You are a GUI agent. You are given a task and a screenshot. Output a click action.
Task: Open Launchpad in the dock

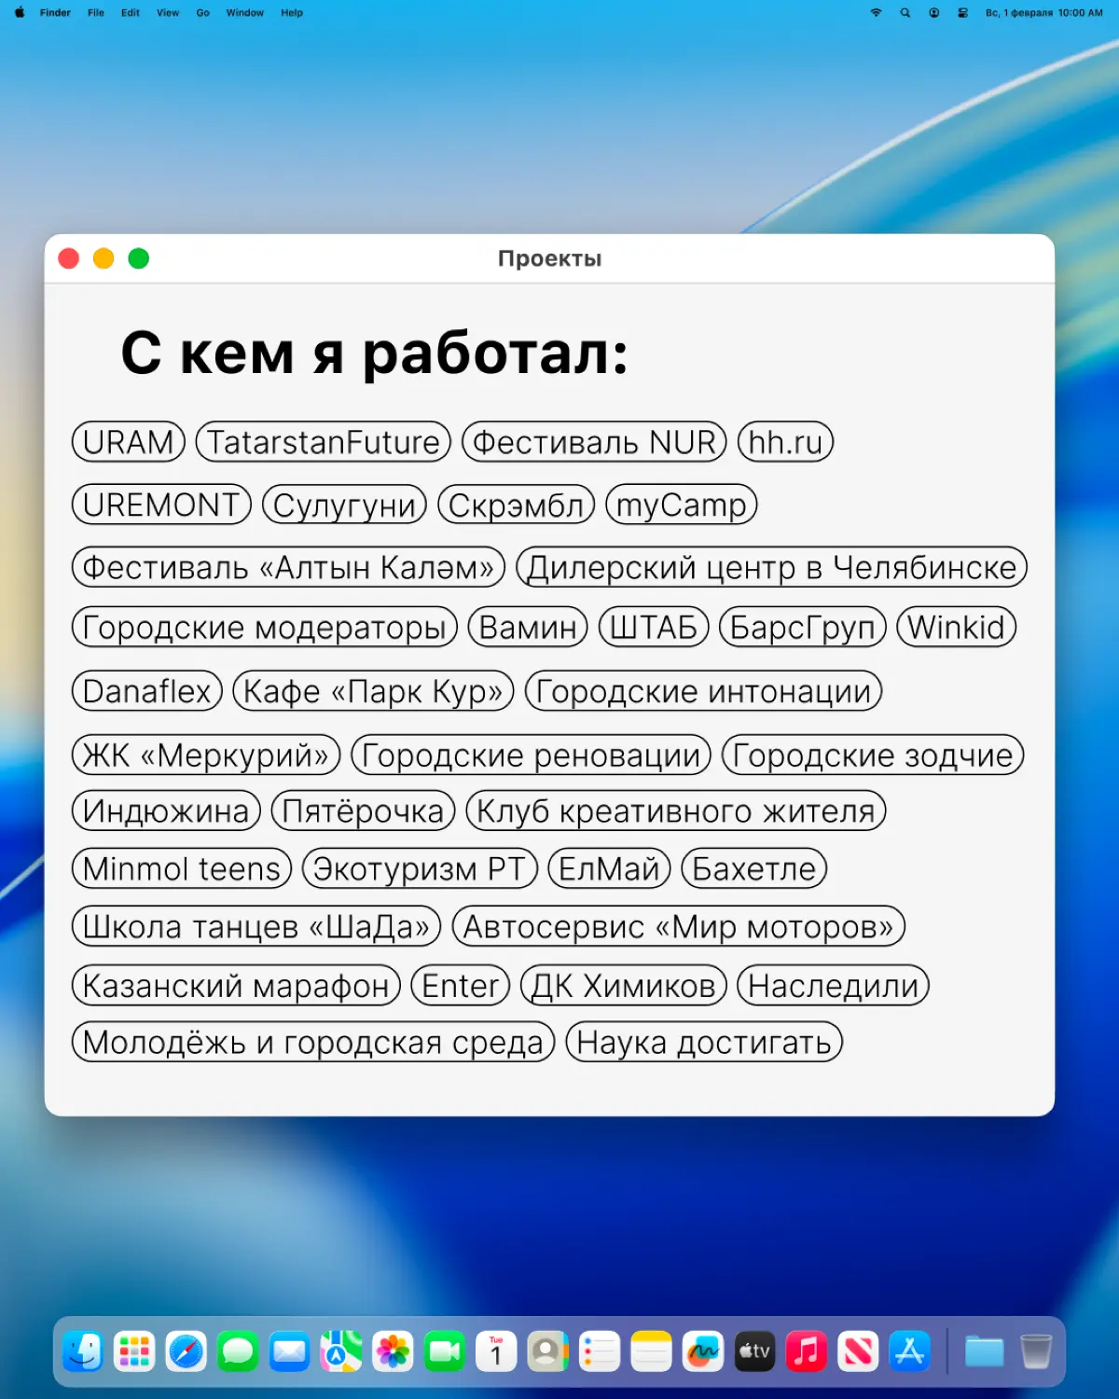[134, 1351]
